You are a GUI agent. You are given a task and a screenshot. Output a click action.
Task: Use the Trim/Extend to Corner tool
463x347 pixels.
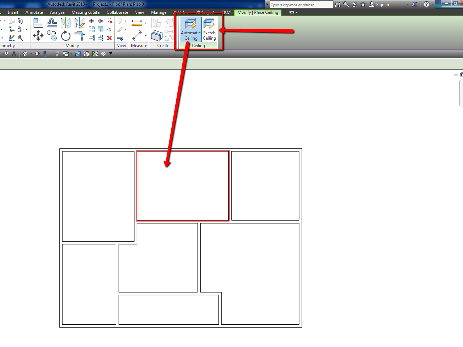coord(80,36)
